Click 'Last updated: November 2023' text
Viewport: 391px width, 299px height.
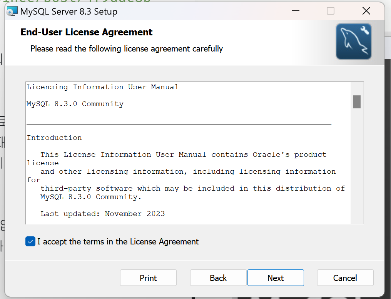pyautogui.click(x=103, y=214)
